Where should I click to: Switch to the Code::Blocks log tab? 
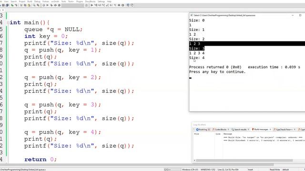coord(221,129)
